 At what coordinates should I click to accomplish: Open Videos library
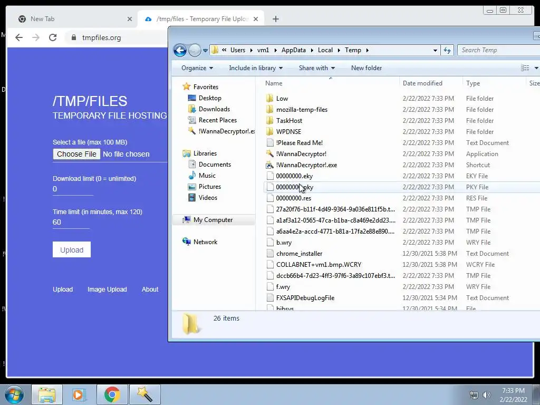[208, 198]
